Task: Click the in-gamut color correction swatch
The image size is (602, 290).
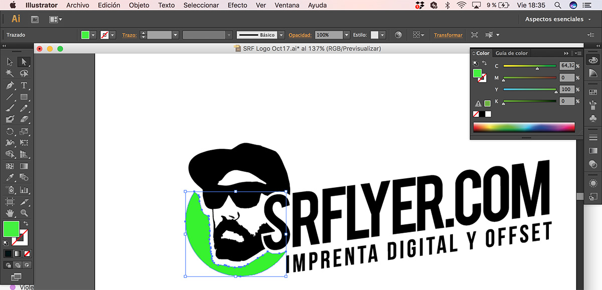Action: point(487,103)
